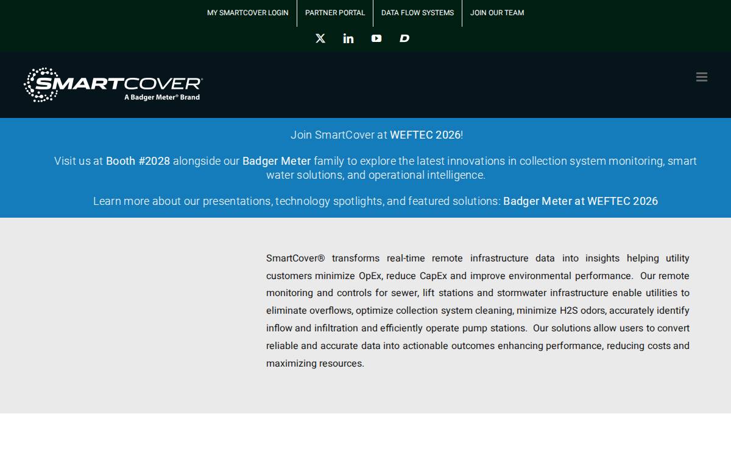The image size is (731, 456).
Task: Open the Badger Meter family link
Action: tap(277, 161)
